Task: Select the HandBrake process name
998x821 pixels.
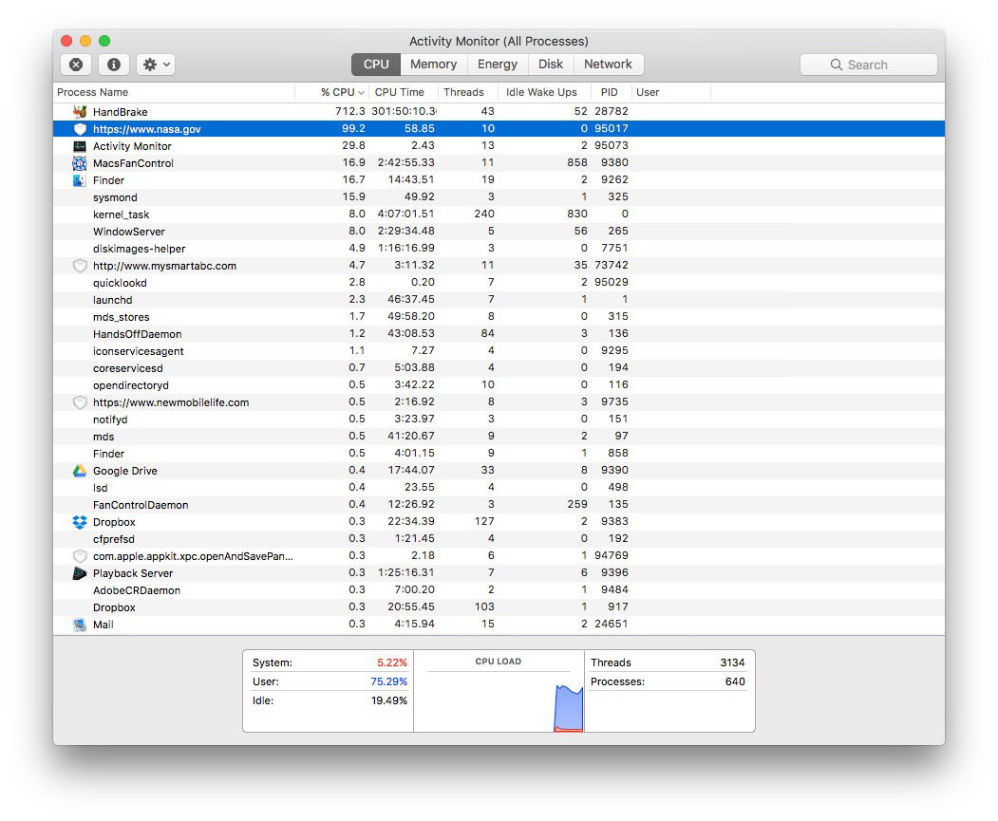Action: 121,112
